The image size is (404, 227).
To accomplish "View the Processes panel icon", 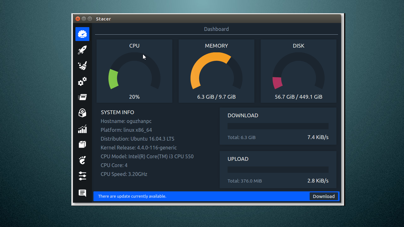I will (82, 97).
